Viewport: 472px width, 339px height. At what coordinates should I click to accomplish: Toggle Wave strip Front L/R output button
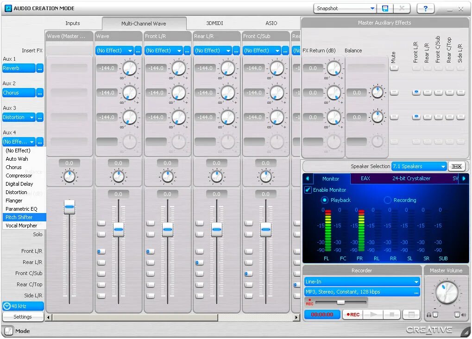pyautogui.click(x=101, y=251)
